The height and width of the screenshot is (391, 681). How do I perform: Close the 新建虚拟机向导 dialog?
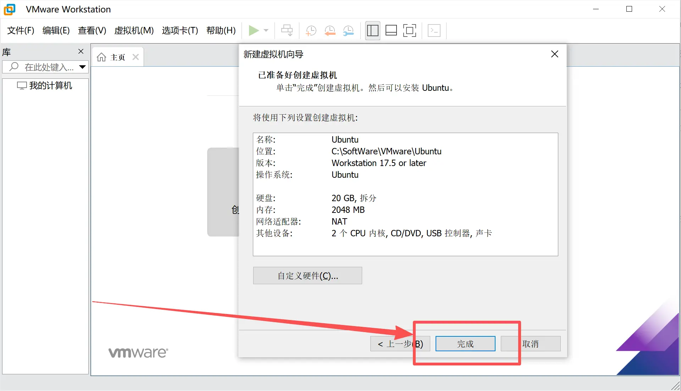coord(555,54)
